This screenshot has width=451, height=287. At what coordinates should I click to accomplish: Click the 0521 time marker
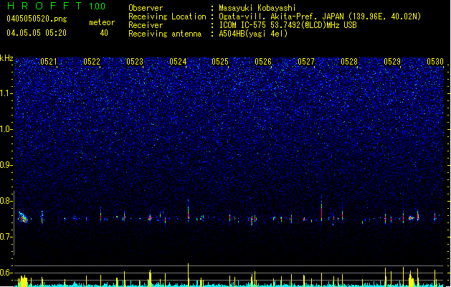click(49, 62)
